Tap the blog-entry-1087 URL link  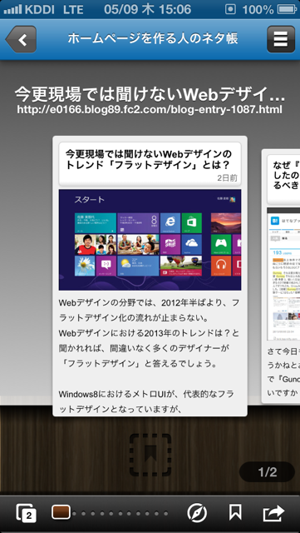click(x=150, y=109)
